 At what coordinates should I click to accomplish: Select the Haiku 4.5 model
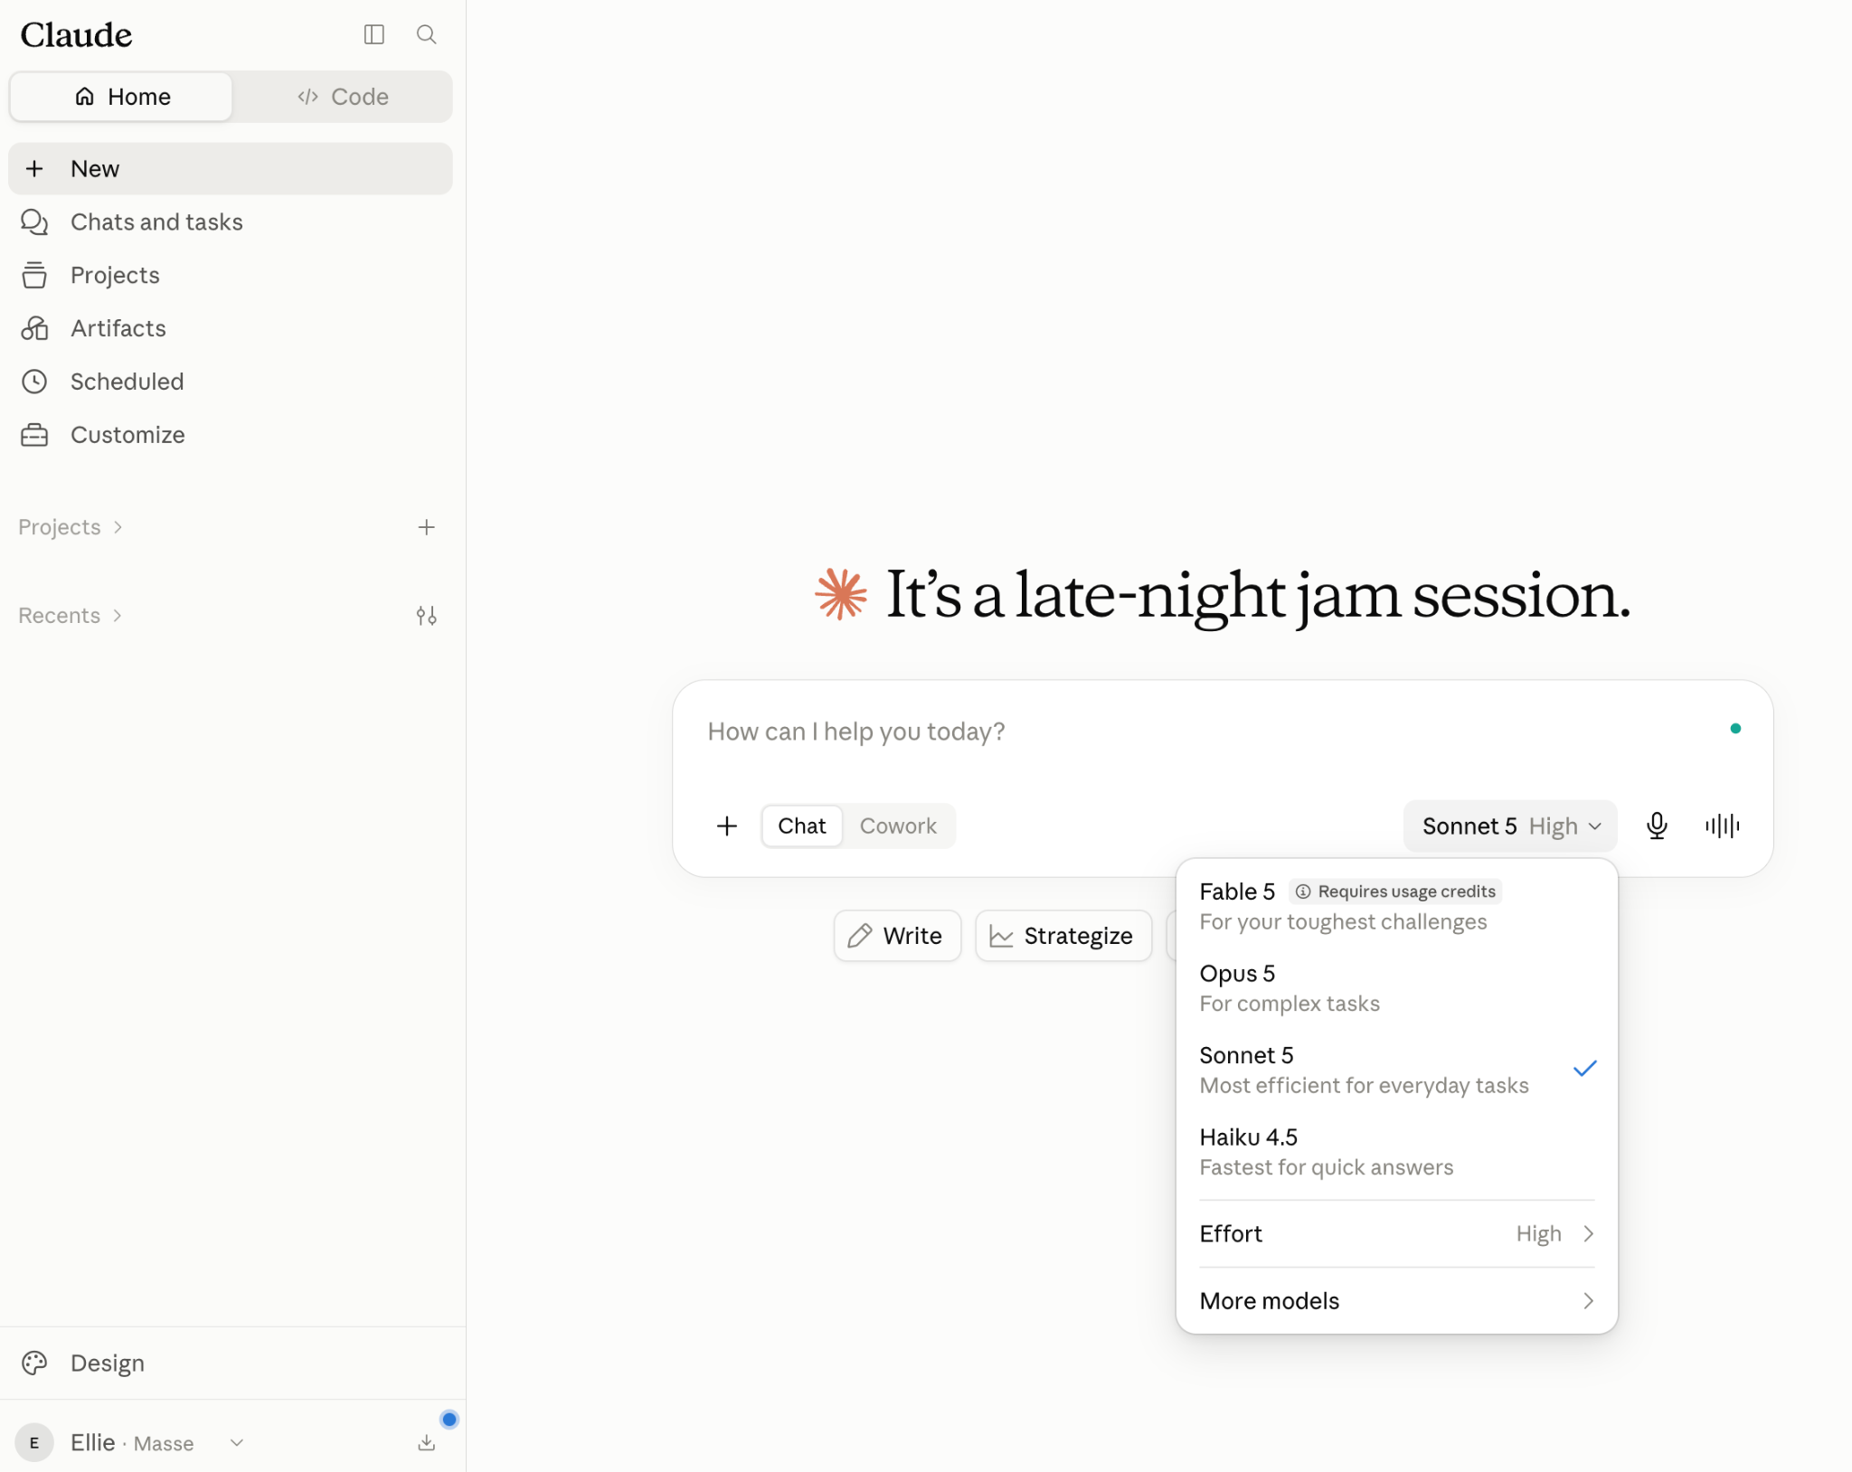1396,1152
